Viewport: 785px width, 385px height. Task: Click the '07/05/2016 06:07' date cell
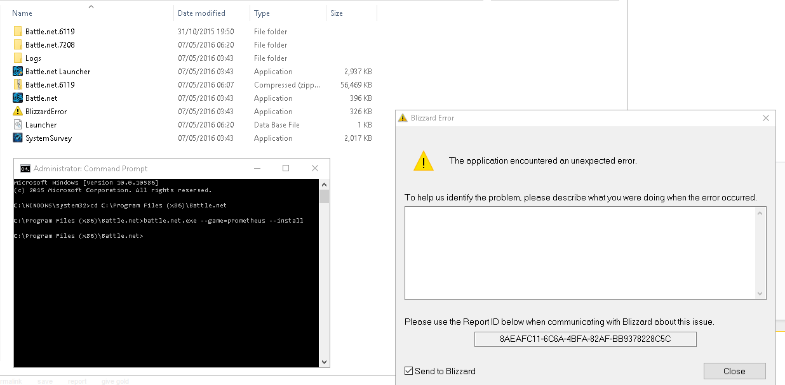[206, 85]
